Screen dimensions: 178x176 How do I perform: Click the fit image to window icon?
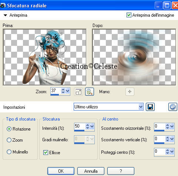tap(78, 92)
